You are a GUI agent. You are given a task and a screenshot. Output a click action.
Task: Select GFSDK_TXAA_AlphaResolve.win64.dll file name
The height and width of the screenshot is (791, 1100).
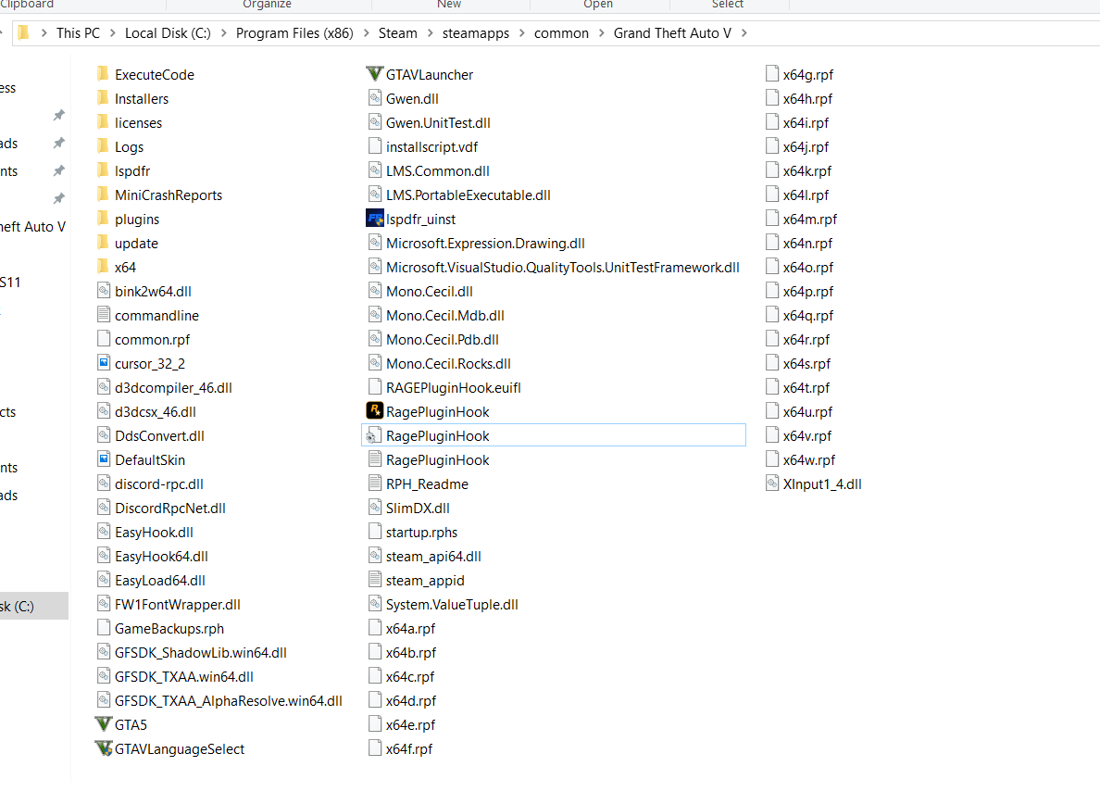coord(229,700)
